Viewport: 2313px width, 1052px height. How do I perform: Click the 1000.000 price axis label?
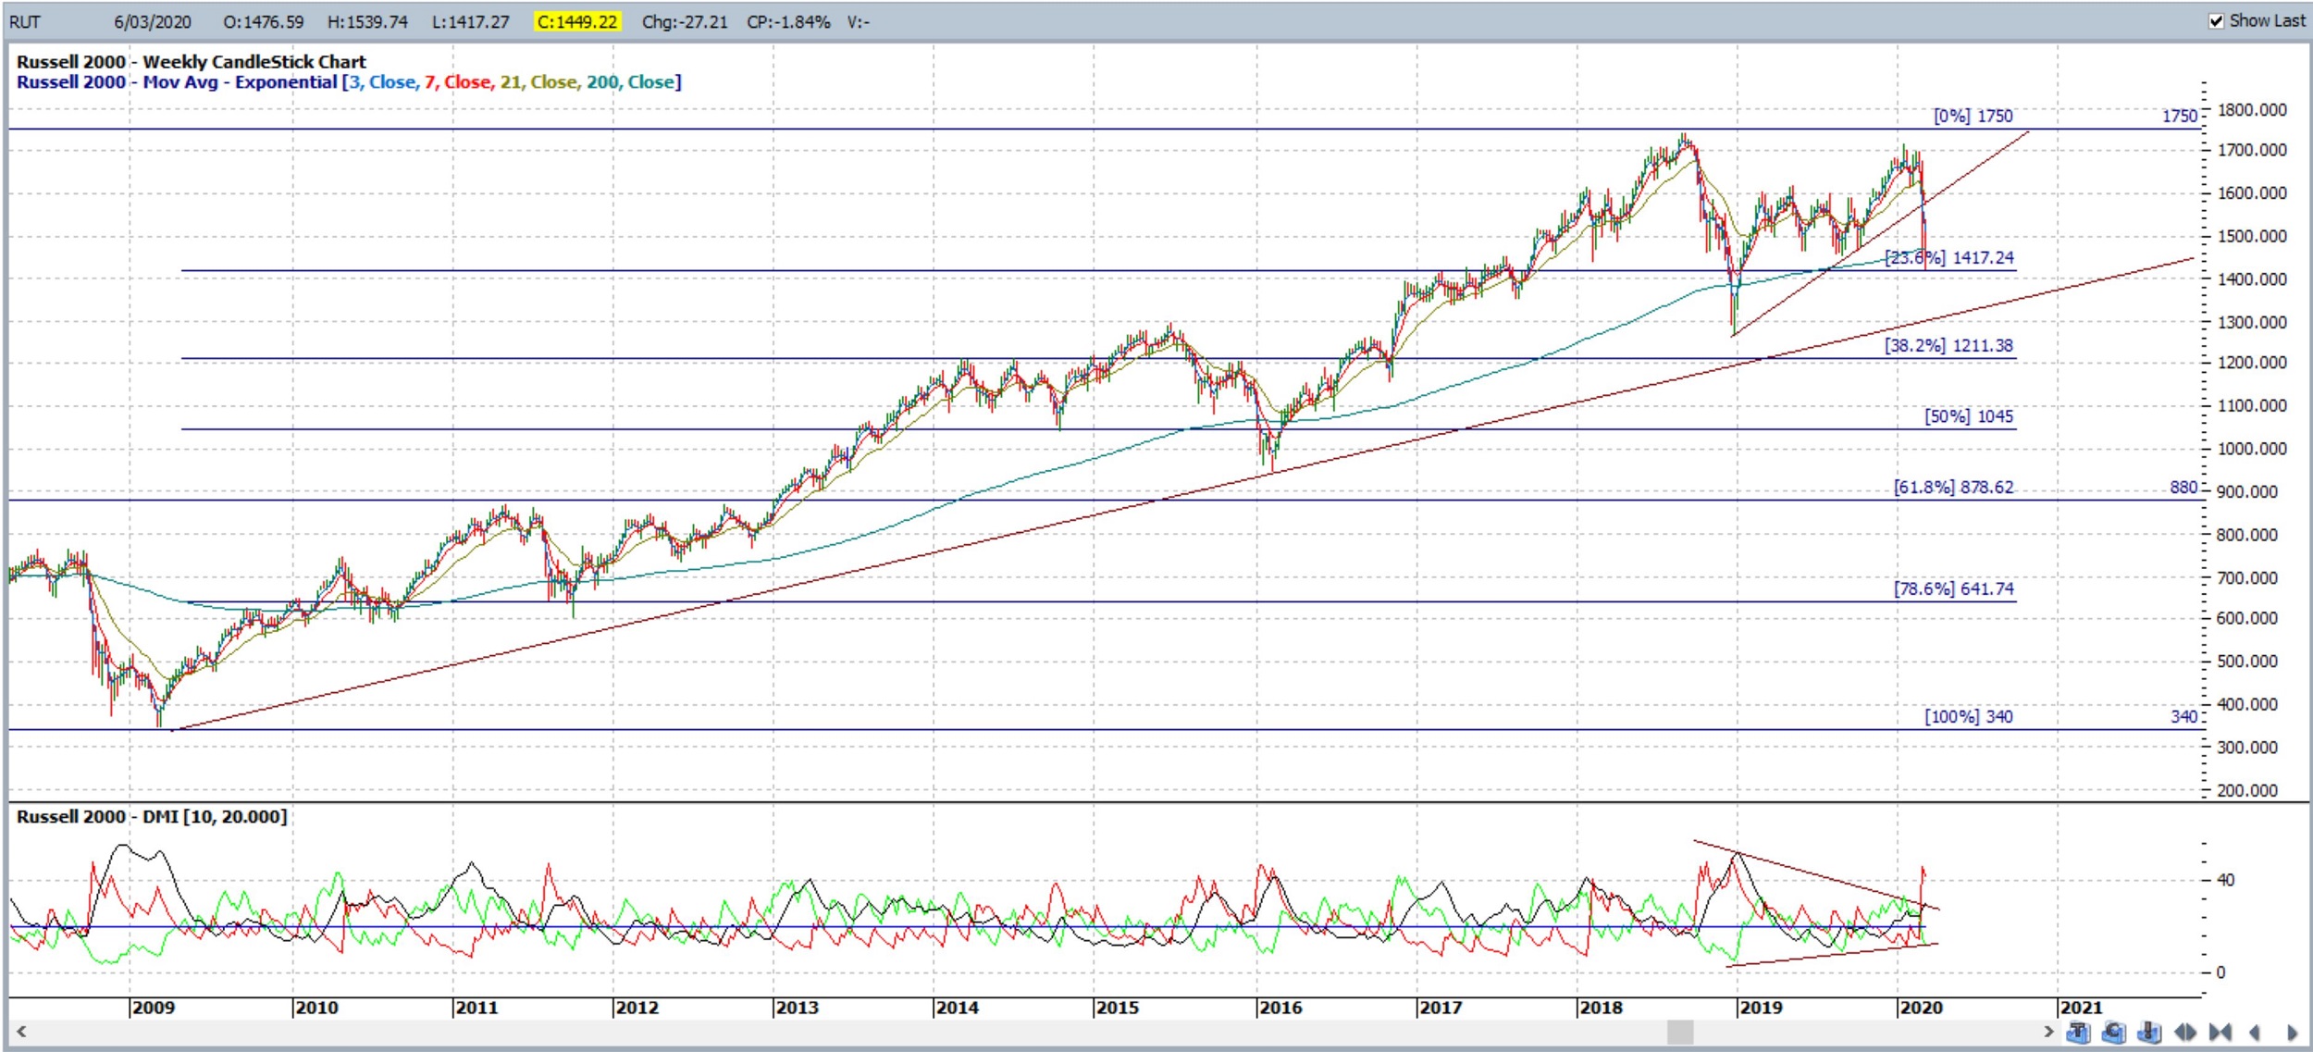point(2252,449)
